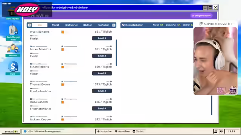Screen dimensions: 241x135
Task: Select candidate name Isaac Sanders
Action: point(39,102)
